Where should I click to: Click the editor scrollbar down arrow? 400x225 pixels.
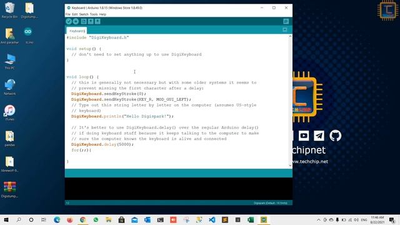tap(290, 166)
